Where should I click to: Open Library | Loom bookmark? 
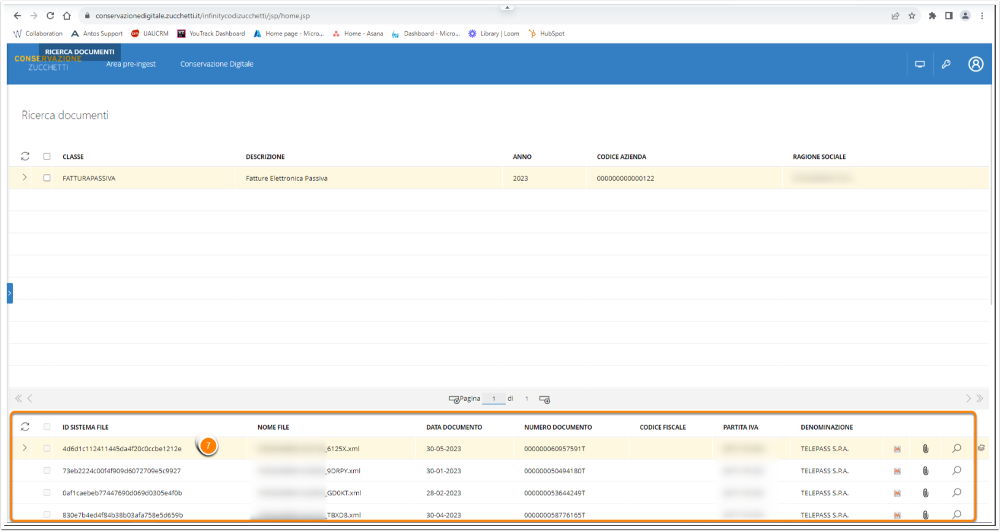(494, 34)
